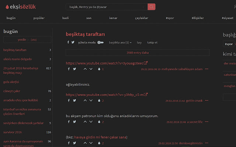This screenshot has height=147, width=236.
Task: Click the yenile (192) refresh button
Action: tap(27, 40)
